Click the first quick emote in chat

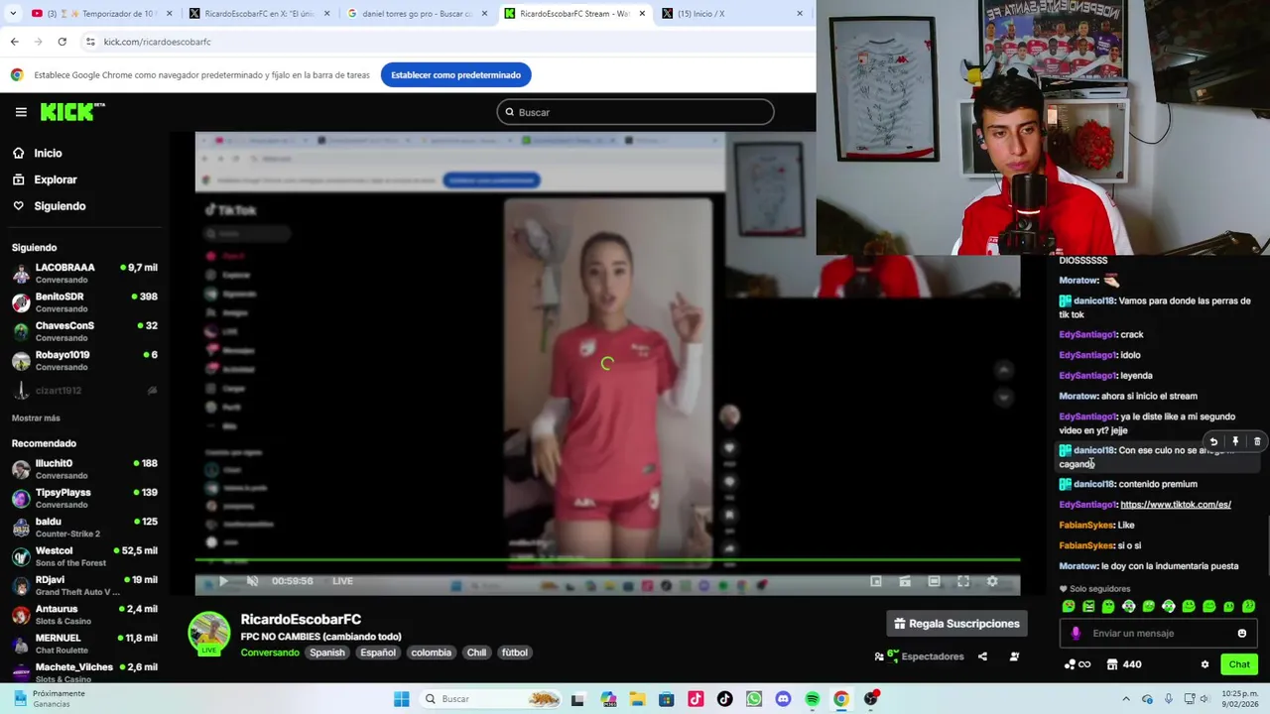coord(1069,607)
